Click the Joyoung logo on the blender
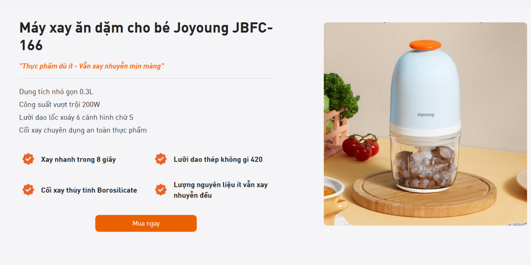 425,115
